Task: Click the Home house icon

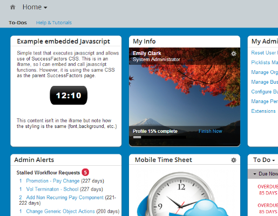Action: pyautogui.click(x=12, y=7)
